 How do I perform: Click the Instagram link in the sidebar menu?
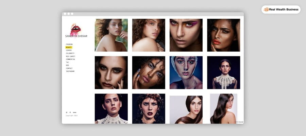coord(70,71)
